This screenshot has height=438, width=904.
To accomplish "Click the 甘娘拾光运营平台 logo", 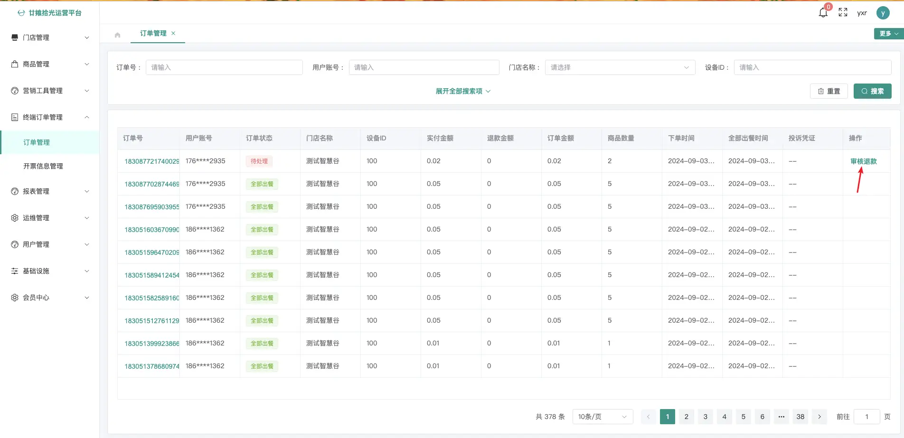I will (x=50, y=13).
